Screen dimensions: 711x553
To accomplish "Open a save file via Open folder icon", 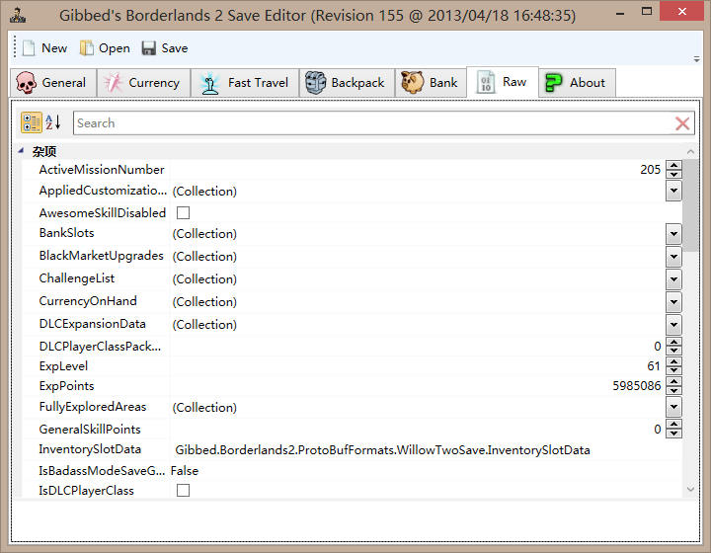I will coord(86,48).
